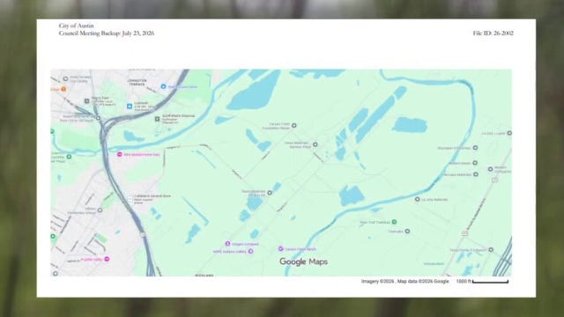
Task: Click the File ID: 26-2002 text
Action: coord(493,33)
